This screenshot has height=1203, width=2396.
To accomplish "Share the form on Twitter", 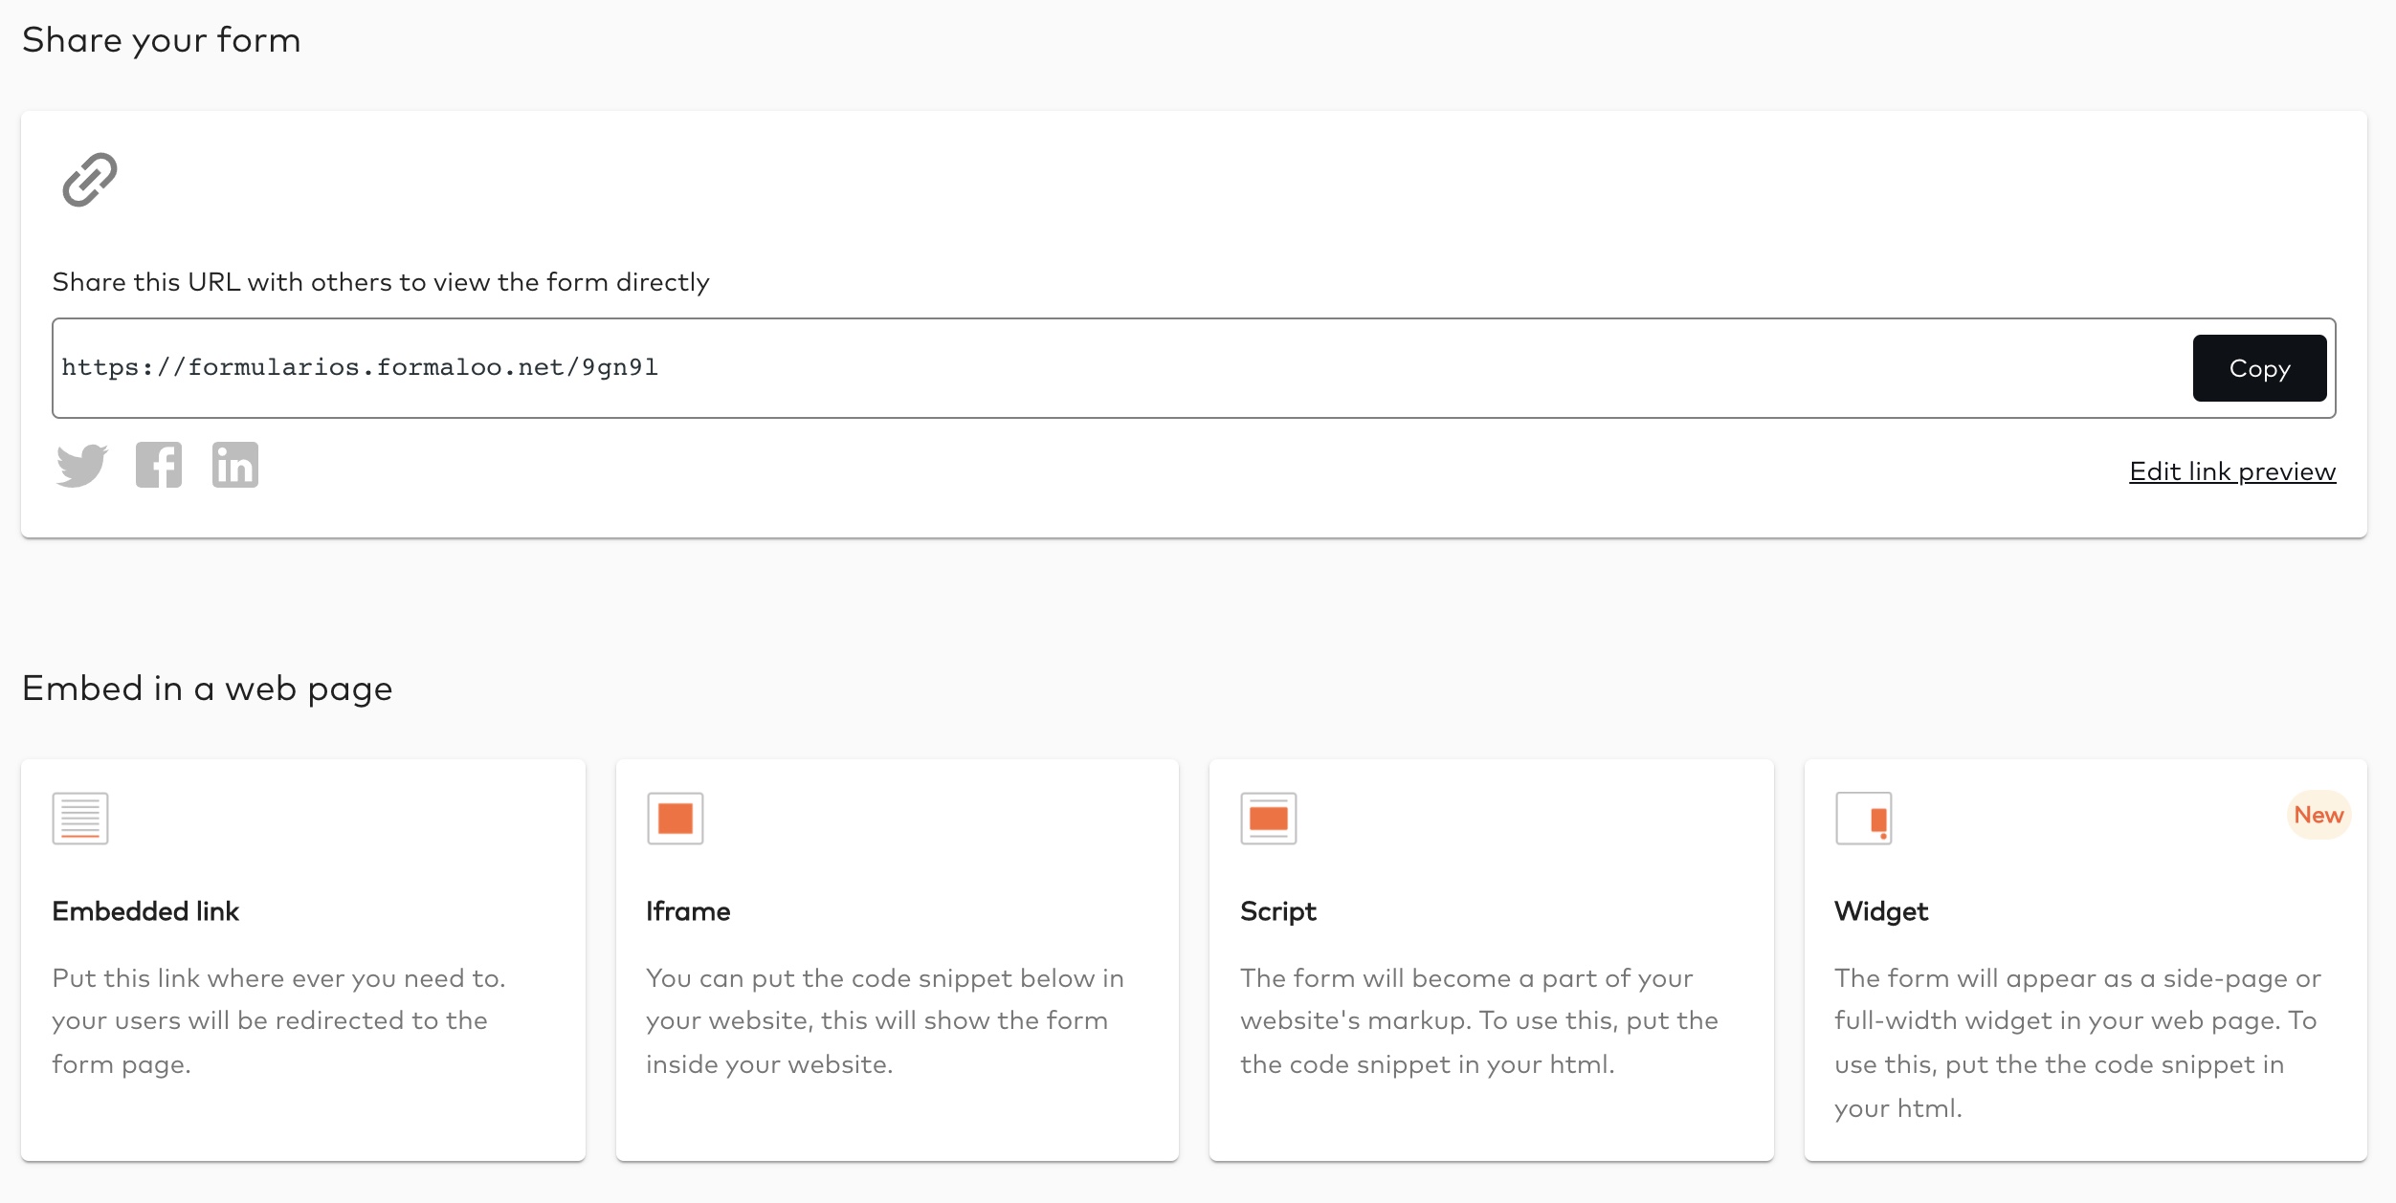I will (82, 466).
